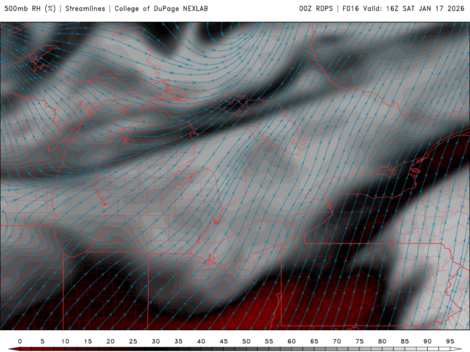The height and width of the screenshot is (352, 470).
Task: Click the 10 label on the color scale
Action: pyautogui.click(x=65, y=341)
